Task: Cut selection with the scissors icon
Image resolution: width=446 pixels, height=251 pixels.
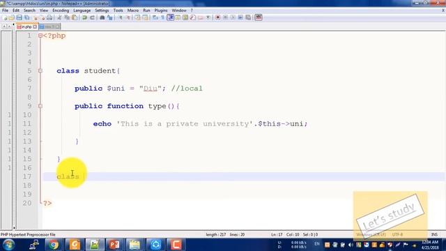Action: pos(59,17)
